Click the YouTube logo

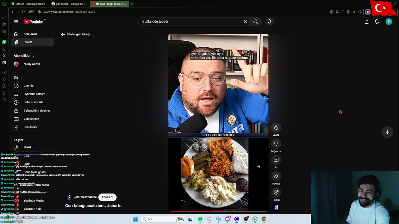click(34, 21)
